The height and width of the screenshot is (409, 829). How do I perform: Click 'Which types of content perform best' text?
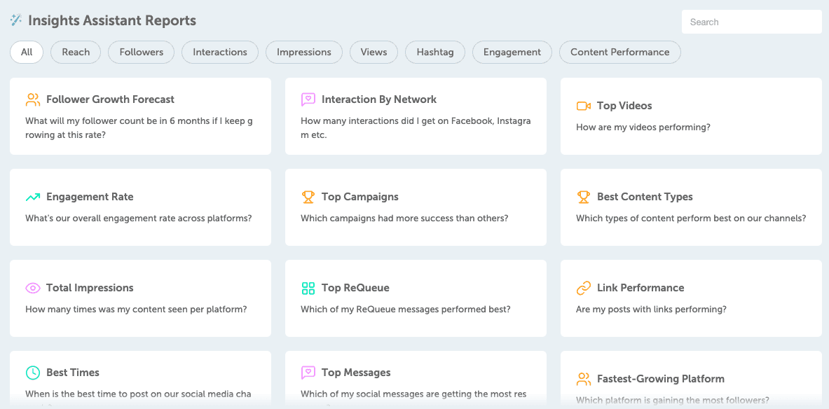click(x=691, y=219)
